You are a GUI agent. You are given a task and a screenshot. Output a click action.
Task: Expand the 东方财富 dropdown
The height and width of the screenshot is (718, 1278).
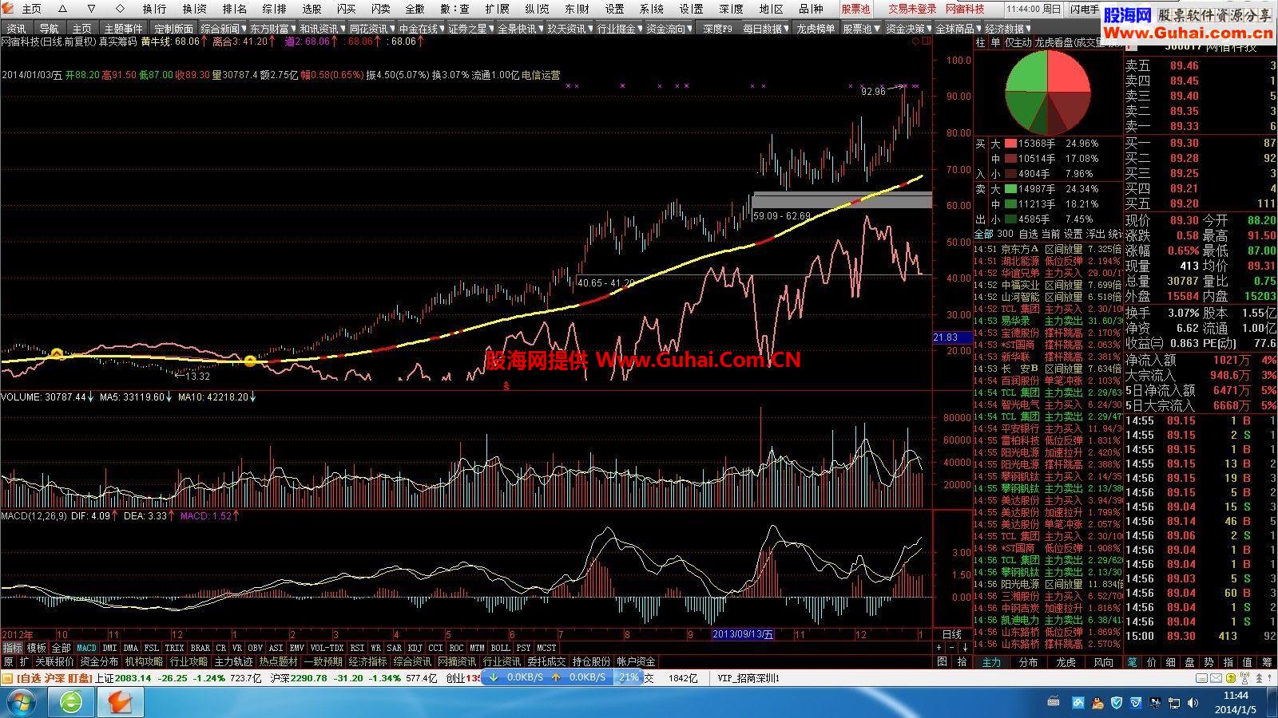(x=272, y=29)
